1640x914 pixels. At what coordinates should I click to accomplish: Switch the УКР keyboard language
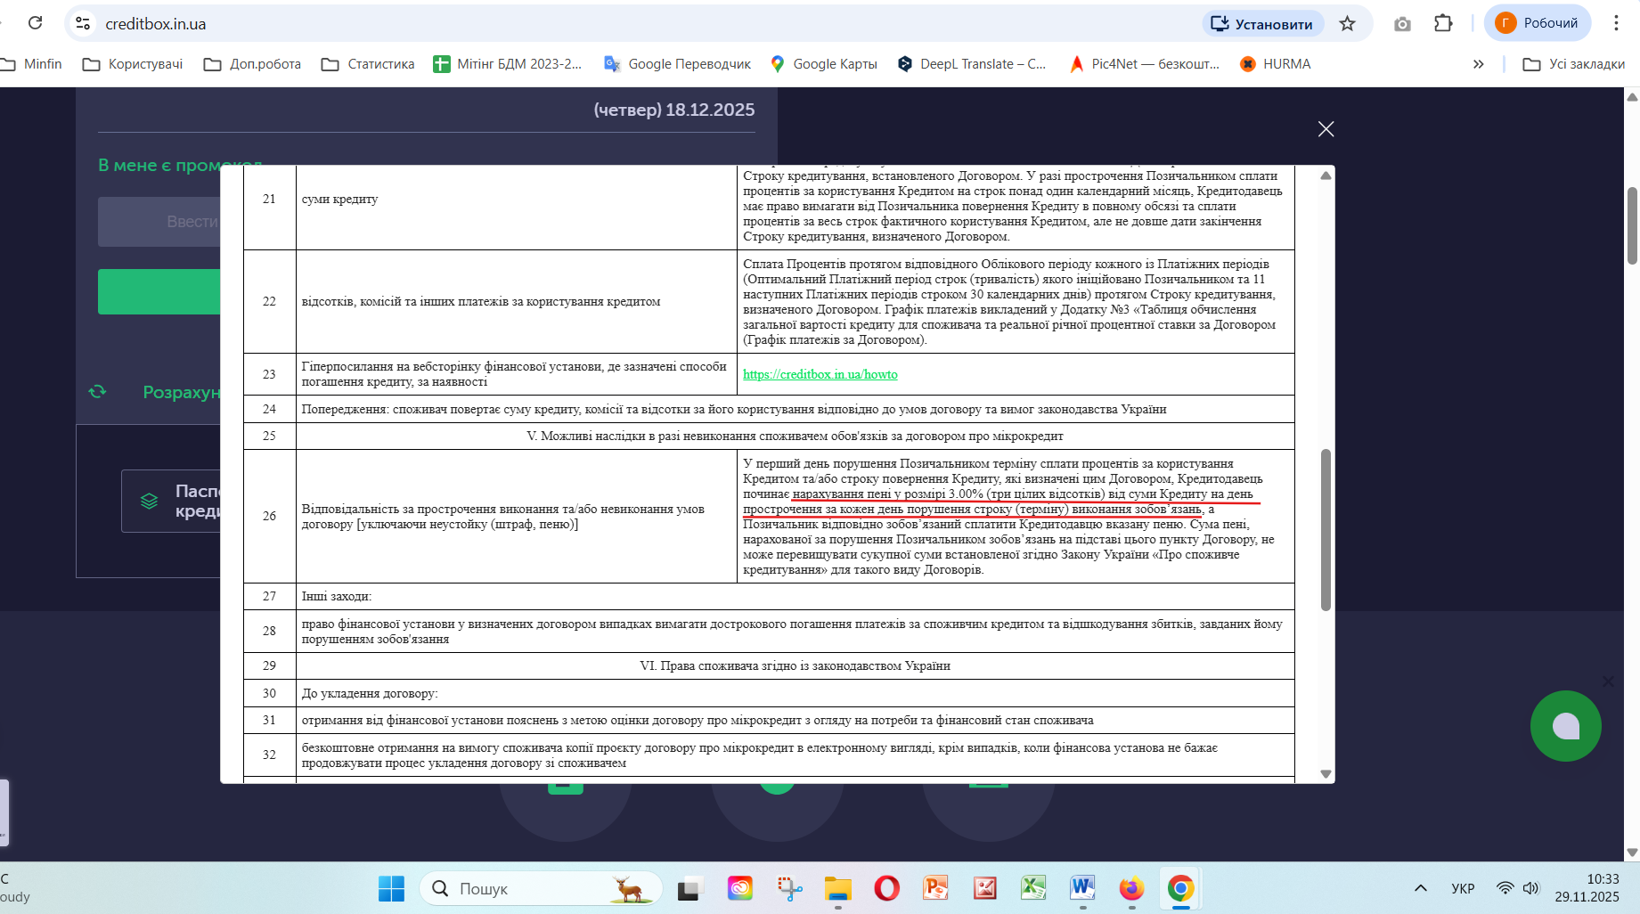(x=1463, y=888)
